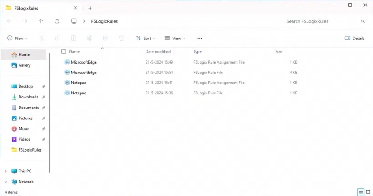Sort by the Name column header

(x=74, y=51)
